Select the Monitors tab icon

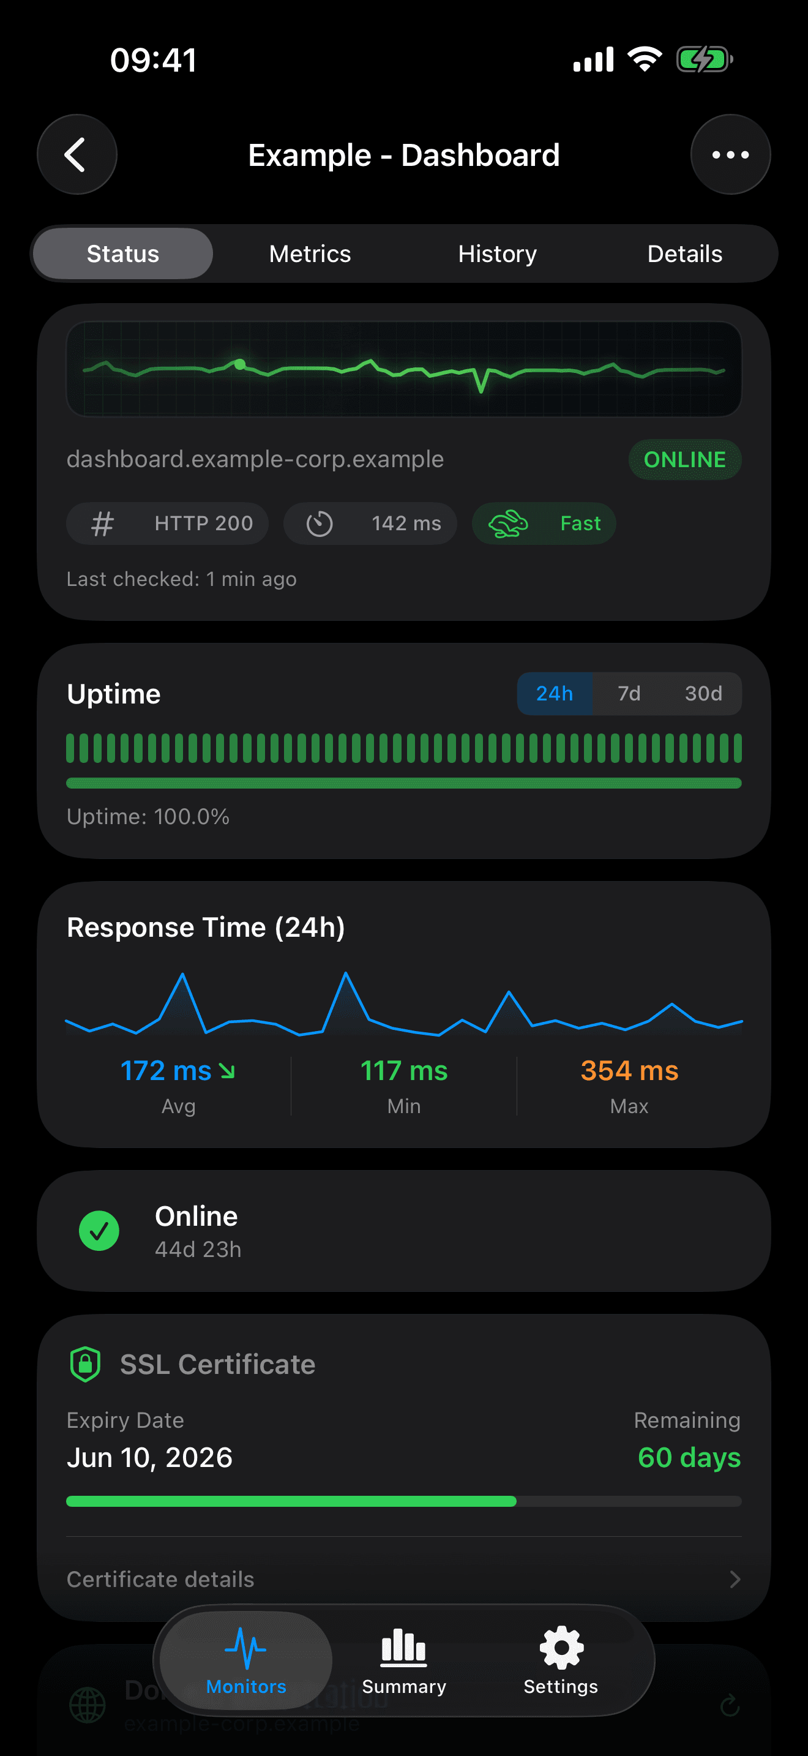pyautogui.click(x=245, y=1649)
